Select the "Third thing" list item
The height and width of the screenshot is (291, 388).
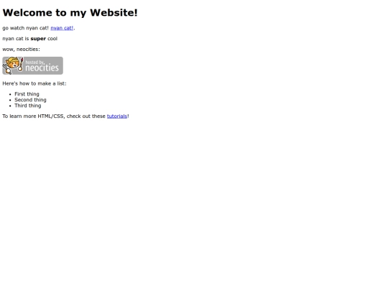tap(28, 106)
